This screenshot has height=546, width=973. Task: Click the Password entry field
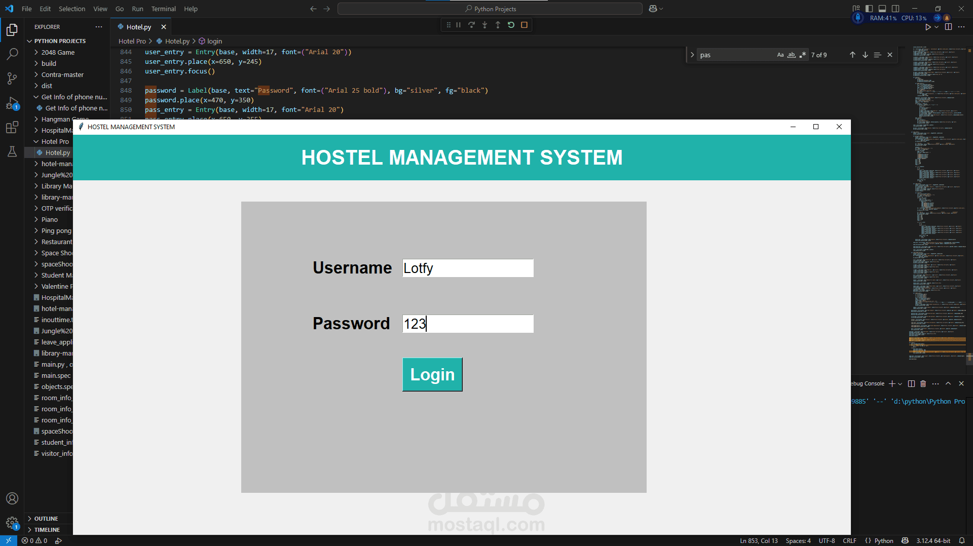(468, 324)
